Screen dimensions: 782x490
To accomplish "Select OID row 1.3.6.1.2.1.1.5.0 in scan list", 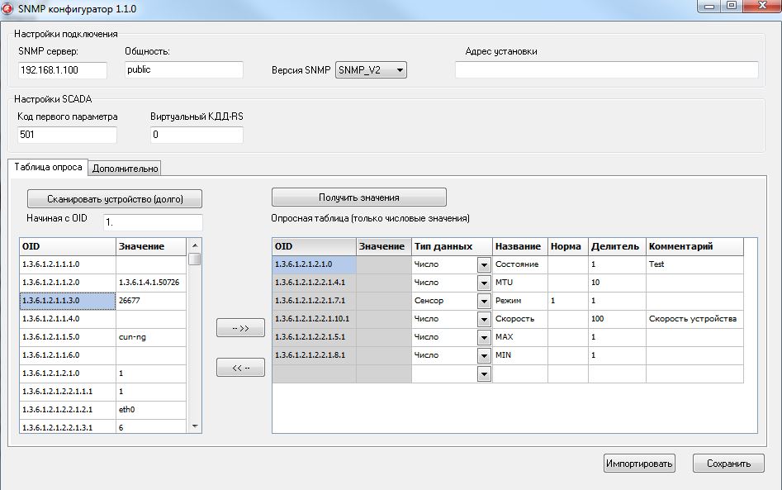I will click(68, 337).
